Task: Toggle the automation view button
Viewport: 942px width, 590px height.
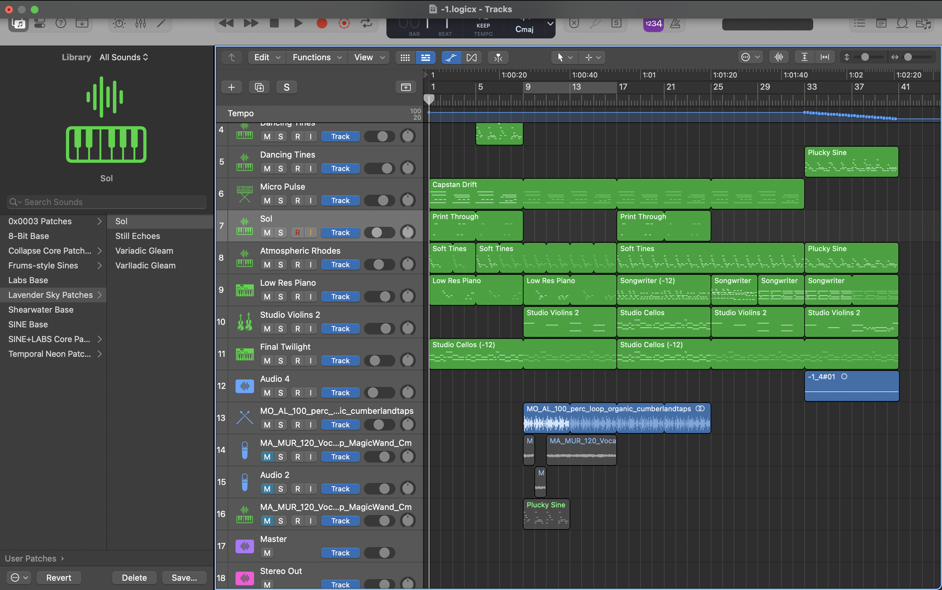Action: 451,57
